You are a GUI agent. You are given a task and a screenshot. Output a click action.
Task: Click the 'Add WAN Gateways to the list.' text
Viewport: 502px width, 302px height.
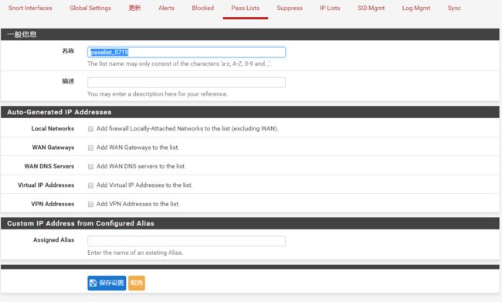tap(137, 148)
